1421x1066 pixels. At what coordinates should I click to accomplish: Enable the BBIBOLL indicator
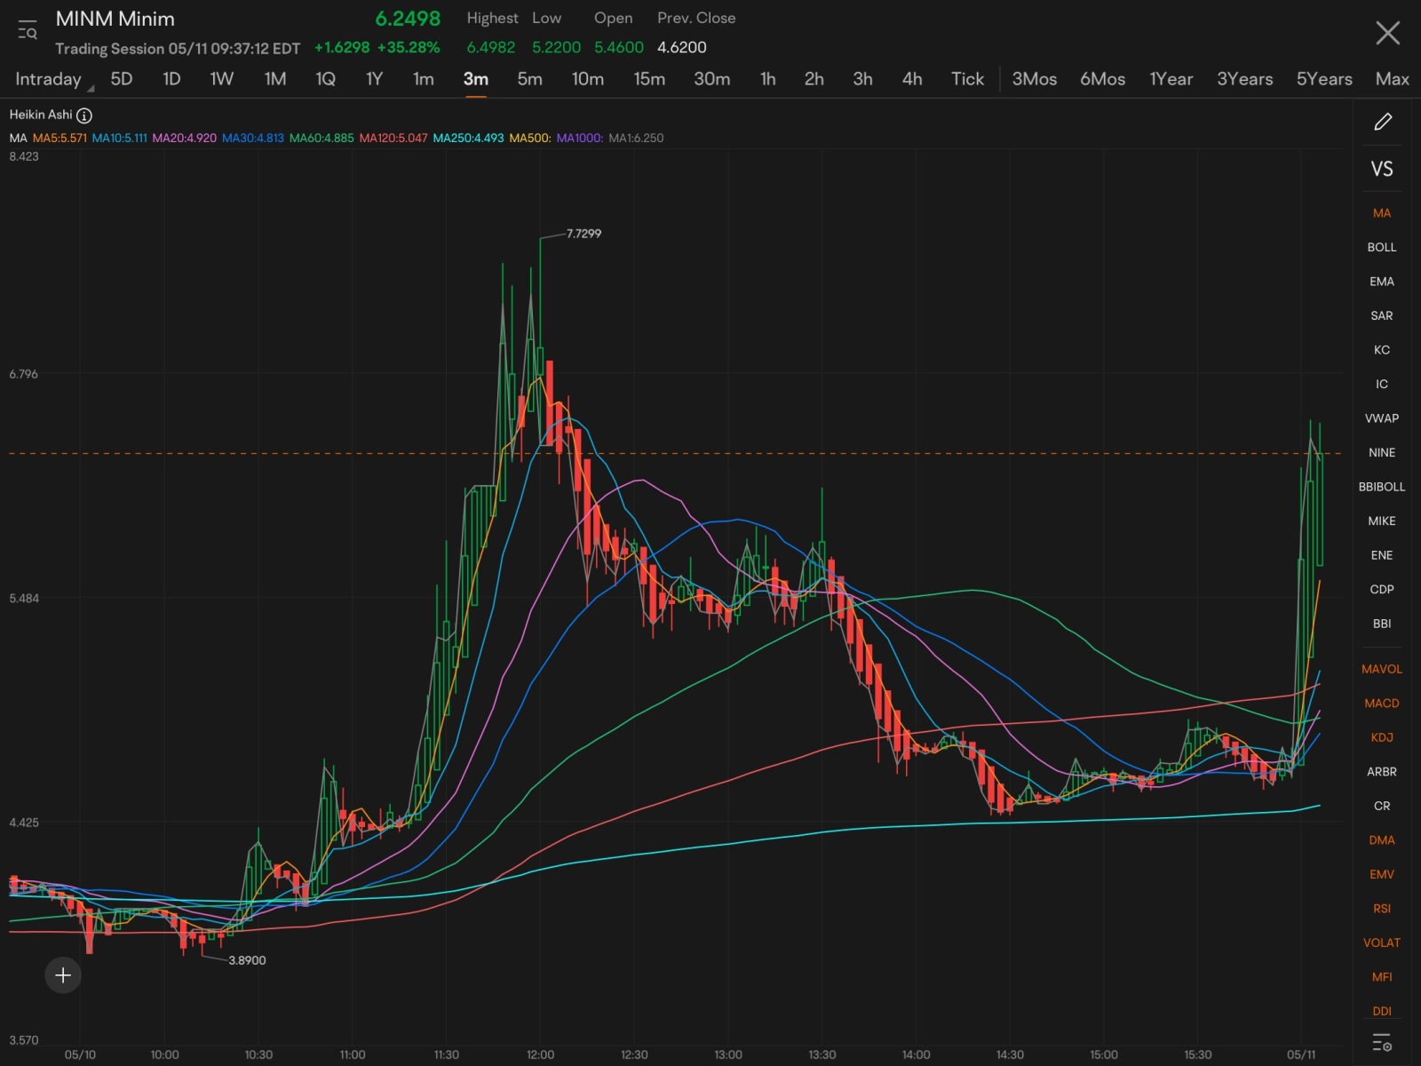click(x=1382, y=487)
